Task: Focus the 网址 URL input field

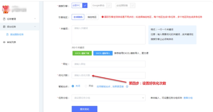Action: (109, 64)
